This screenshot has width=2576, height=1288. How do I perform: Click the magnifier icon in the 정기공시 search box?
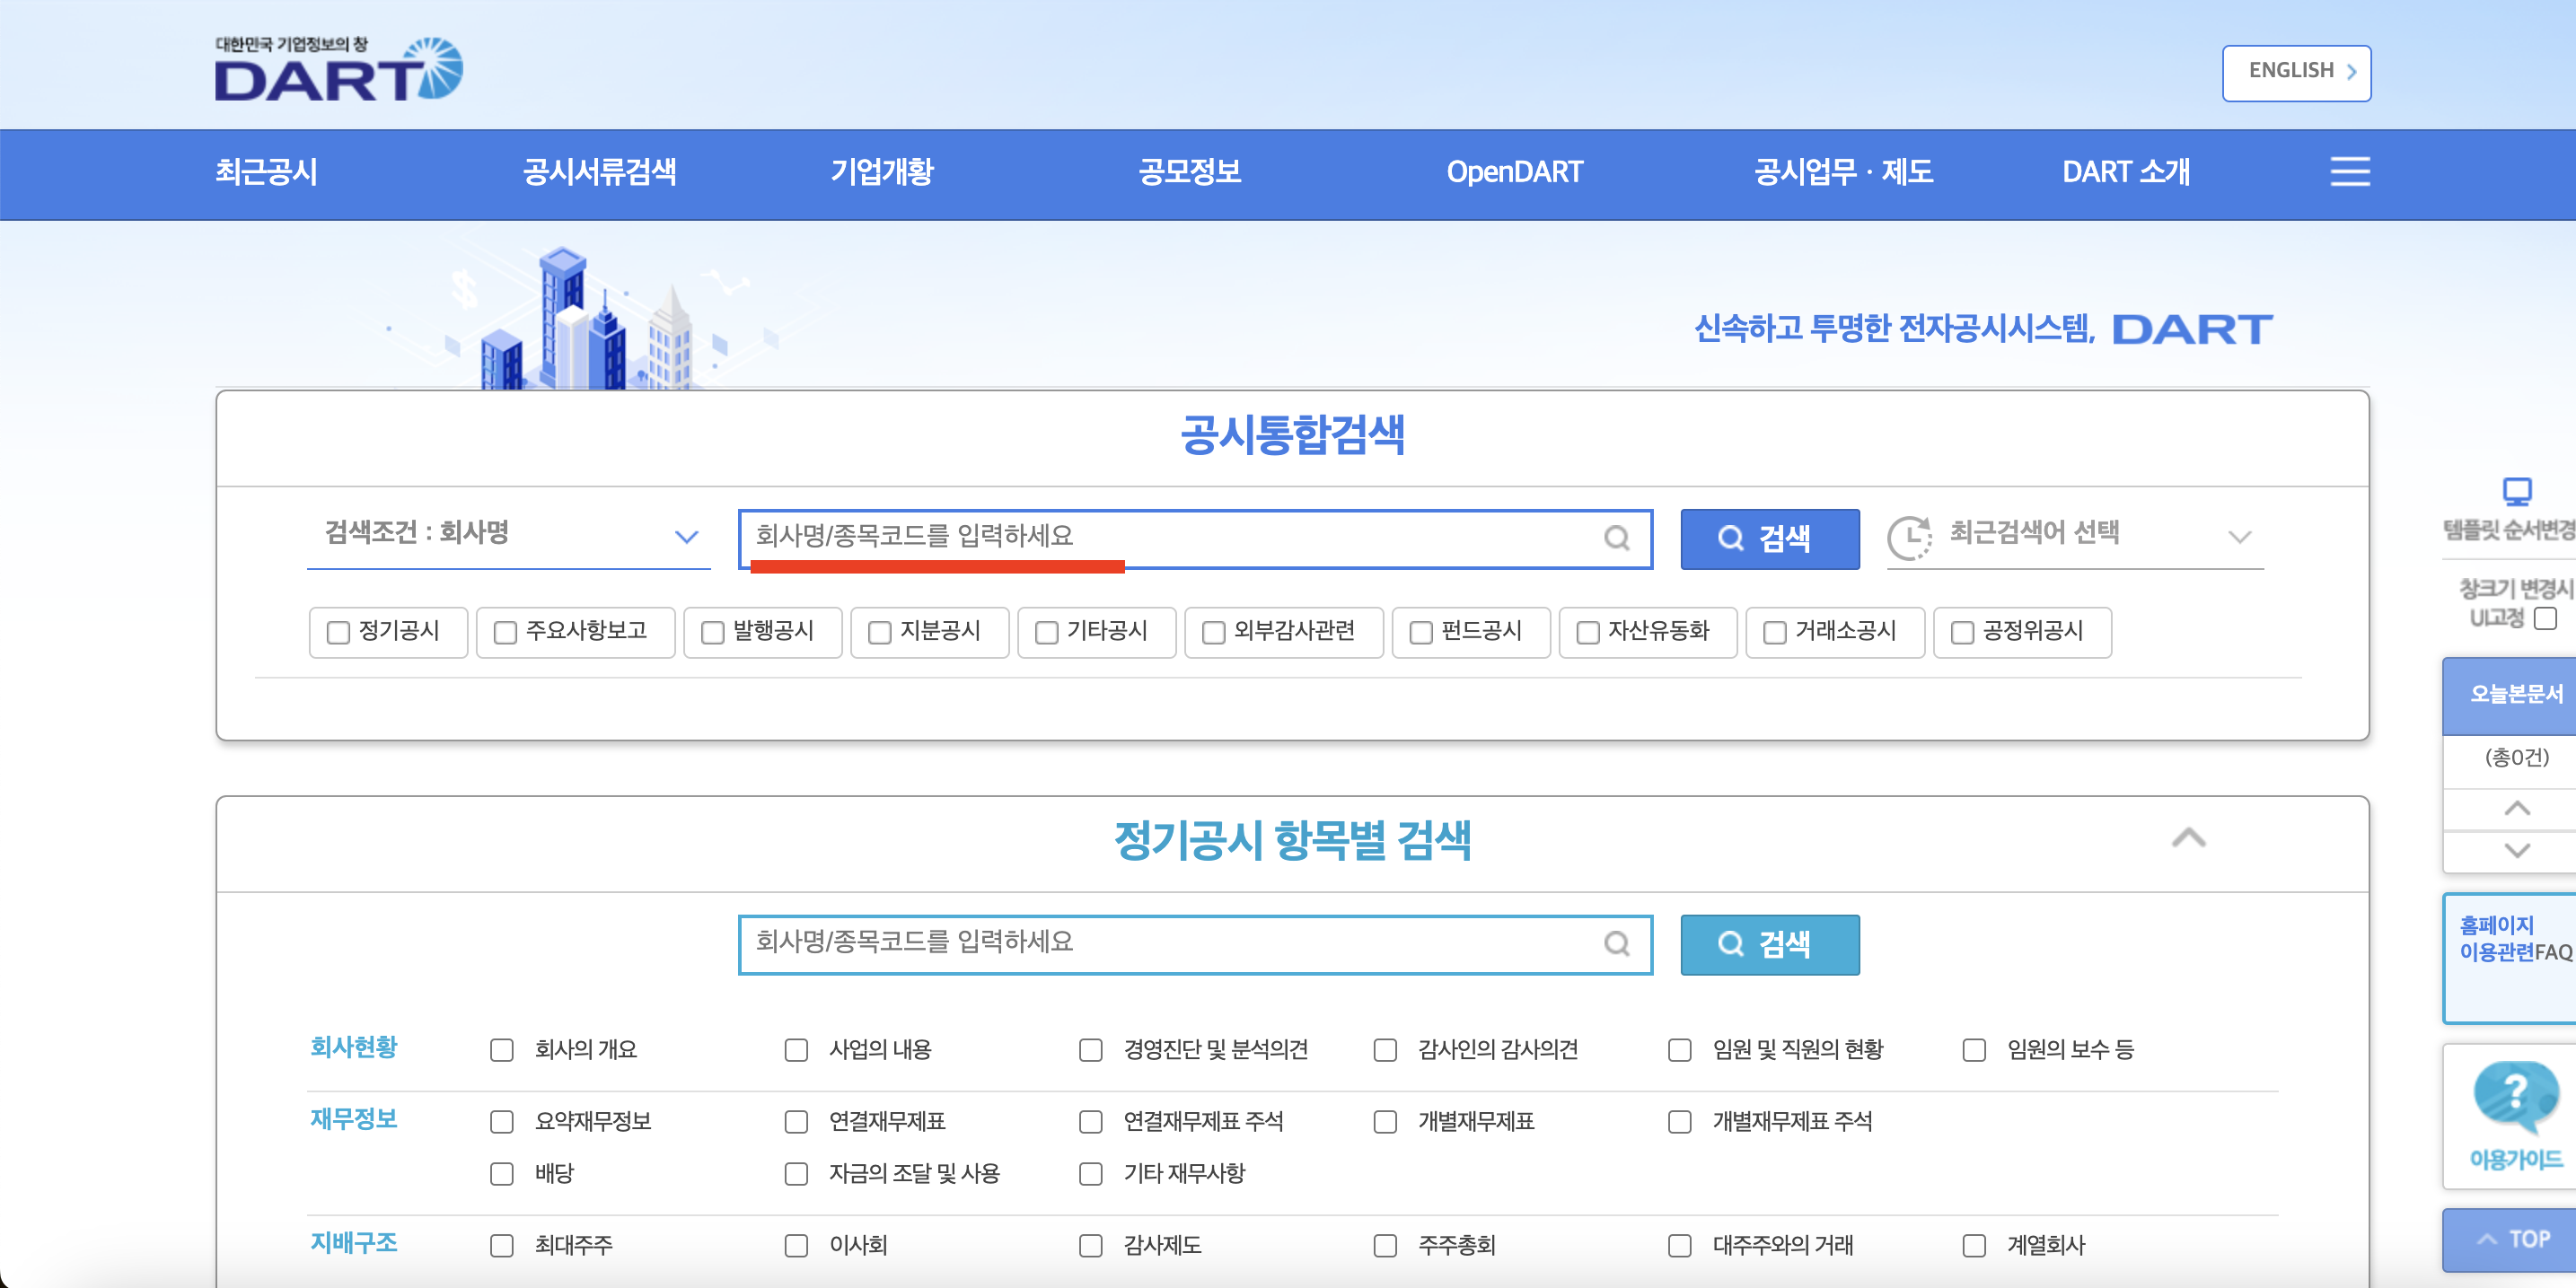(x=1617, y=944)
